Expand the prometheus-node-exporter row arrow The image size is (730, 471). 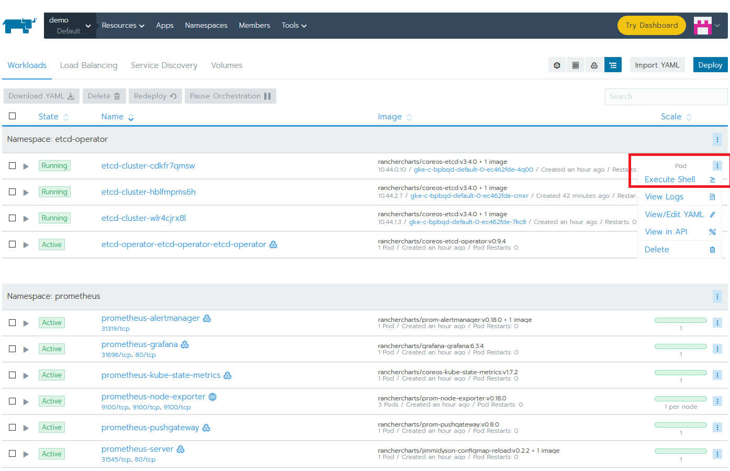26,401
